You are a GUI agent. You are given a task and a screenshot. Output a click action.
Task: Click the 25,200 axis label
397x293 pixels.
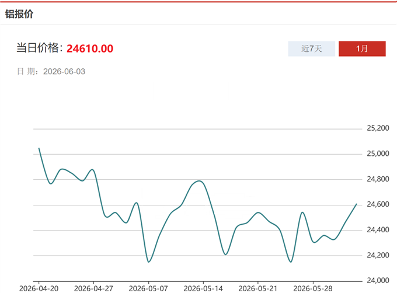(x=378, y=128)
